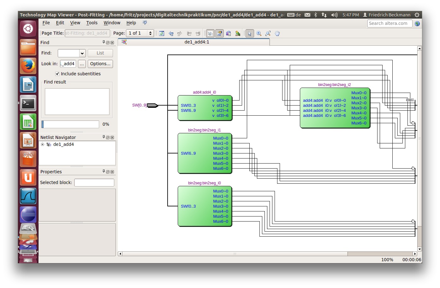Click the Look in browse (...) button
440x288 pixels.
pos(82,64)
